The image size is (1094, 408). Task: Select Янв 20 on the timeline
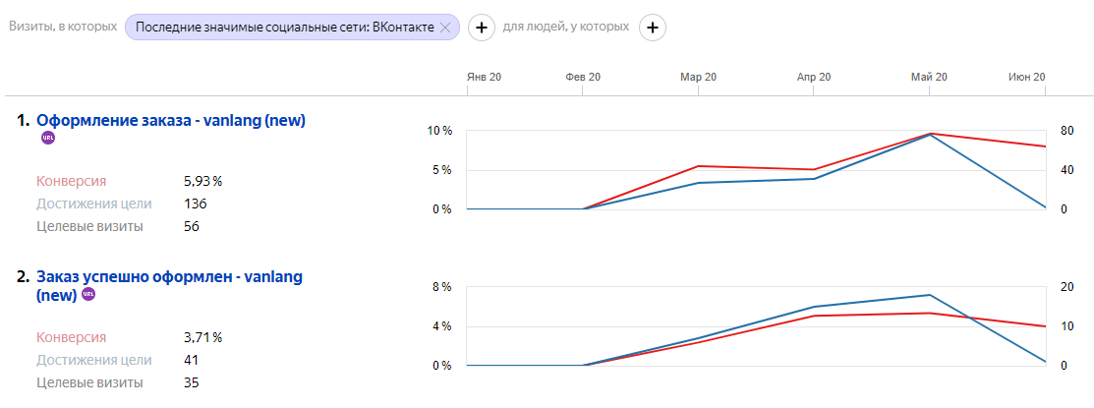coord(484,77)
